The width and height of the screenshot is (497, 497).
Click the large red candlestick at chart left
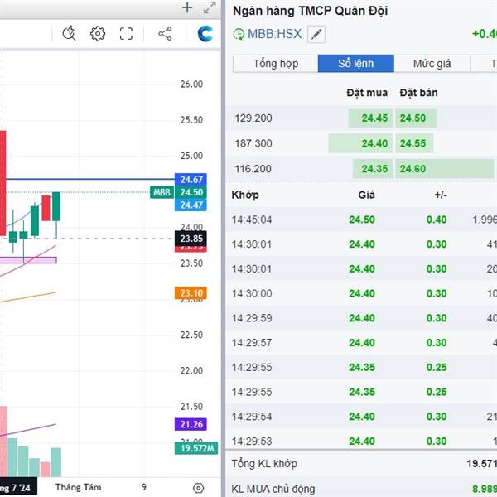(2, 183)
